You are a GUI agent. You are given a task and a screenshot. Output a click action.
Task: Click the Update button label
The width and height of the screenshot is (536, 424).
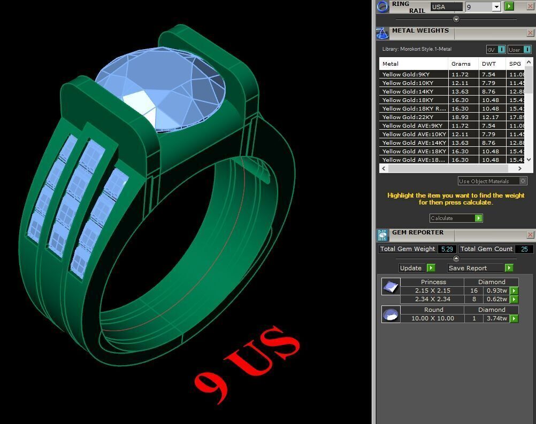point(410,268)
